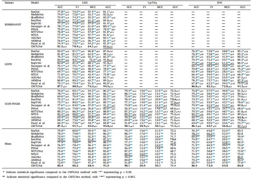Image resolution: width=257 pixels, height=181 pixels.
Task: Click "RepVGG" in the UCSF-PDGM section
Action: pyautogui.click(x=36, y=102)
